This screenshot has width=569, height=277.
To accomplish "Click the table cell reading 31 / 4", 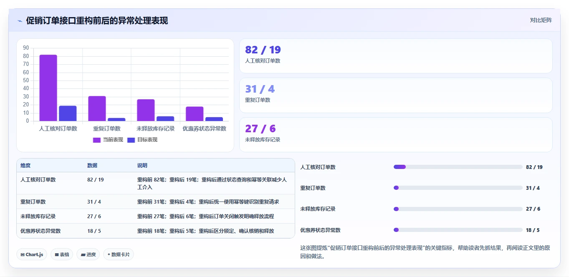I will (94, 202).
